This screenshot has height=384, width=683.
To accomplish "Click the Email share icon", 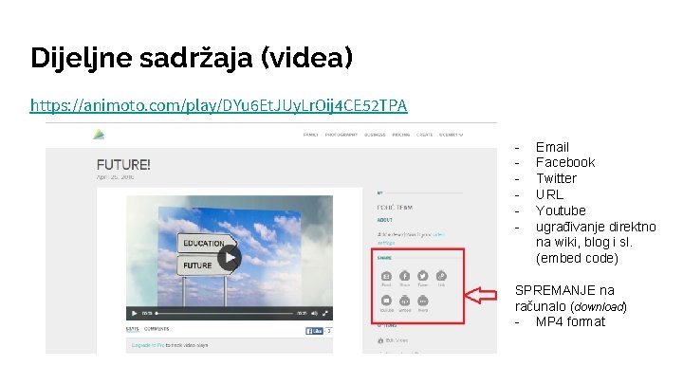I will 386,276.
